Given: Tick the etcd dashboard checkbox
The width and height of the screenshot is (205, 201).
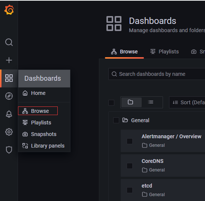Looking at the screenshot, I should click(x=130, y=190).
